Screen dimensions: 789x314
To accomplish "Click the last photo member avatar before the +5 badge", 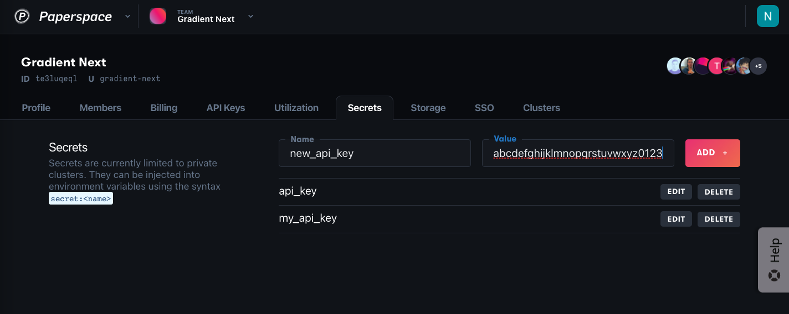I will tap(744, 66).
